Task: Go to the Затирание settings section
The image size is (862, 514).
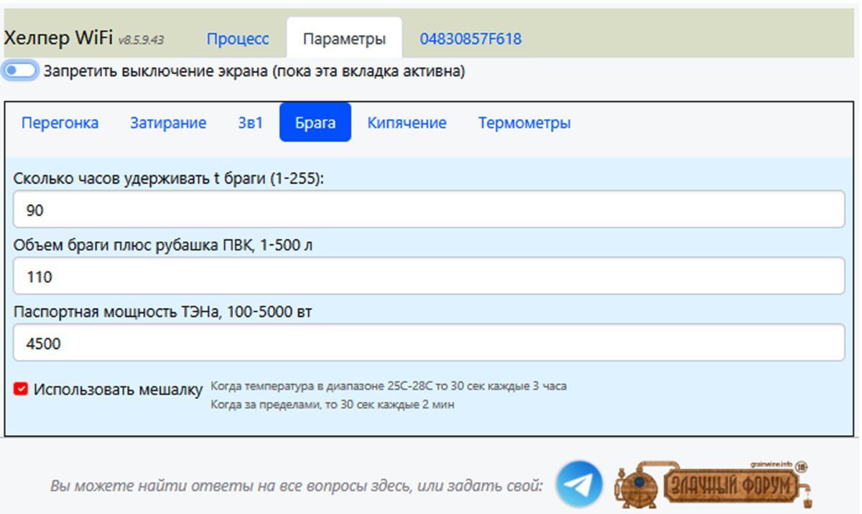Action: pyautogui.click(x=168, y=123)
